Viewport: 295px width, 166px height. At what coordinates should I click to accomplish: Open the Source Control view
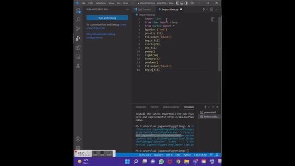(78, 29)
